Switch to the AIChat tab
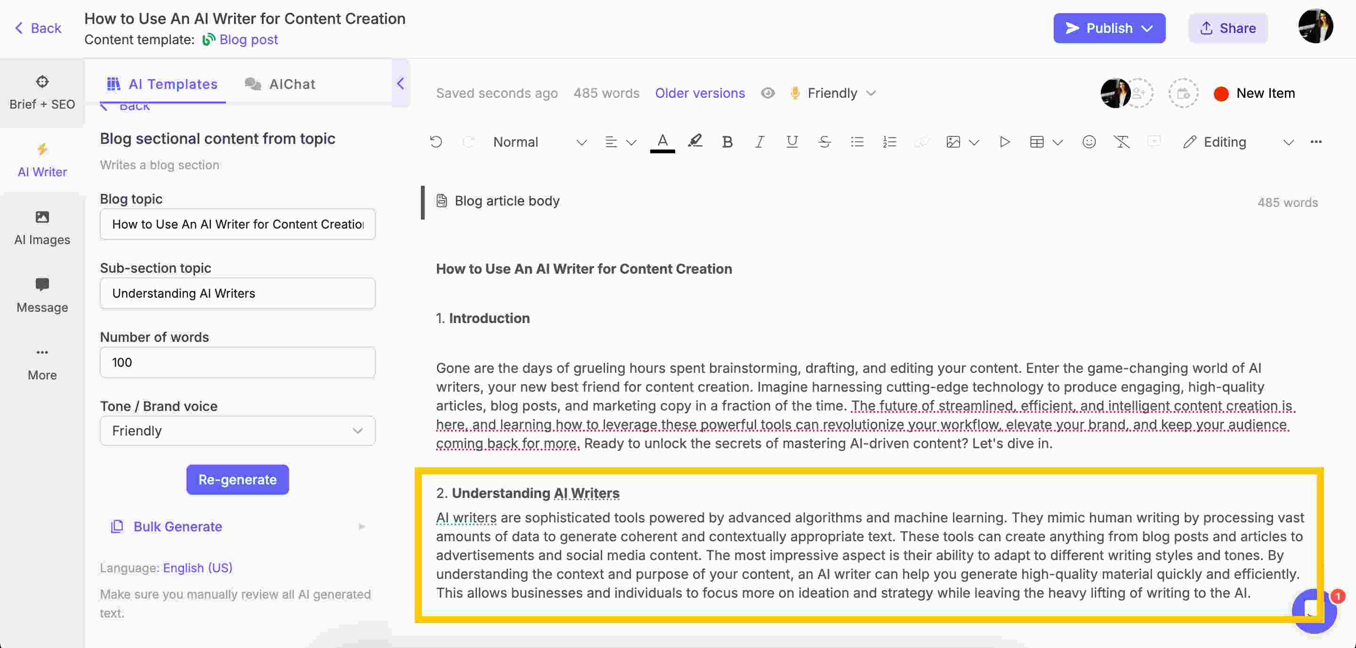This screenshot has width=1356, height=648. point(280,84)
